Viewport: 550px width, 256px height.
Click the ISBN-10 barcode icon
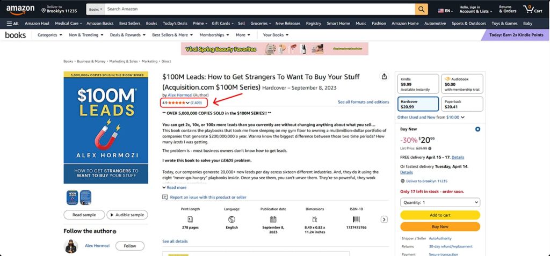click(356, 220)
